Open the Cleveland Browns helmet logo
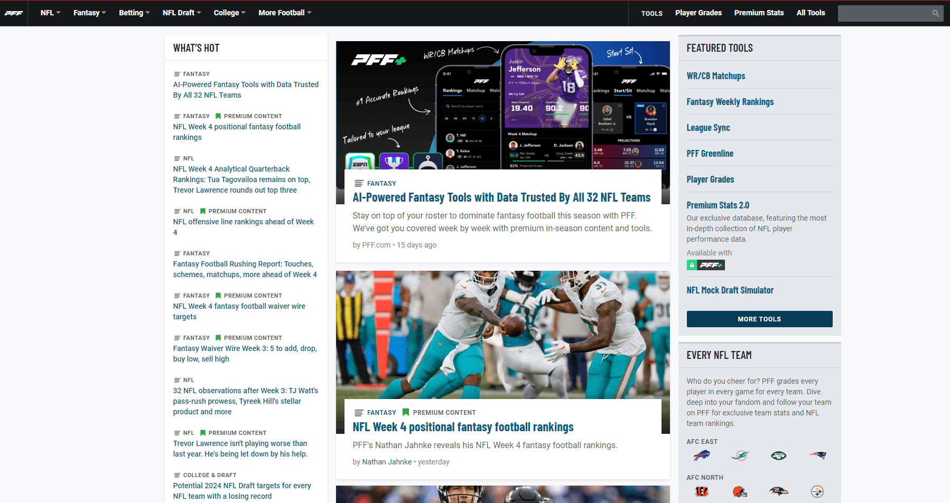The height and width of the screenshot is (503, 950). [740, 491]
